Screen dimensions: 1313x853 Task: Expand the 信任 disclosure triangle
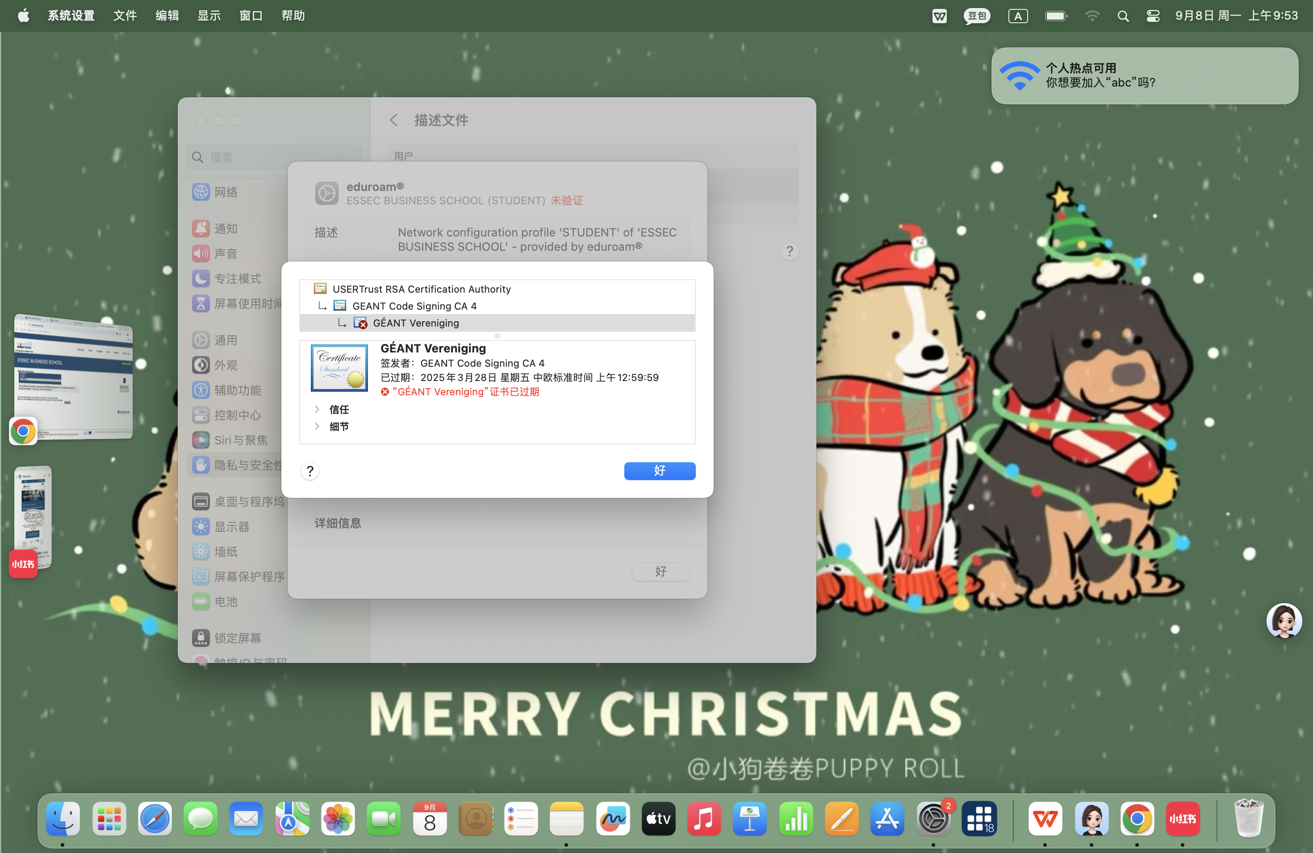[x=317, y=410]
